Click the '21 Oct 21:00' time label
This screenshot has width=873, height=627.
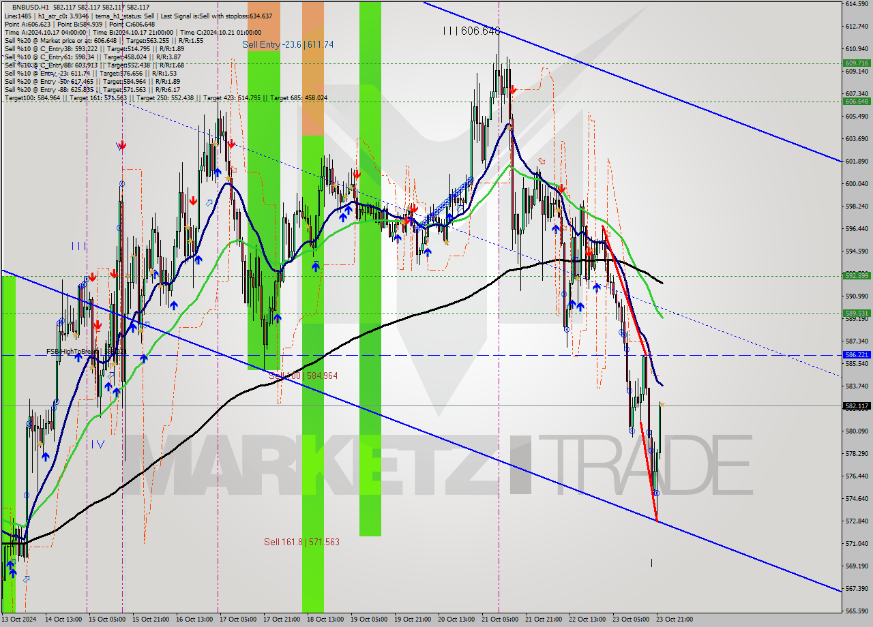pyautogui.click(x=544, y=620)
